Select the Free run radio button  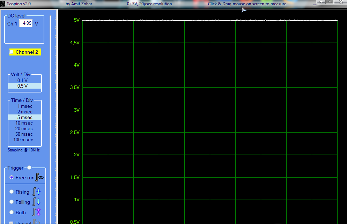pos(12,178)
